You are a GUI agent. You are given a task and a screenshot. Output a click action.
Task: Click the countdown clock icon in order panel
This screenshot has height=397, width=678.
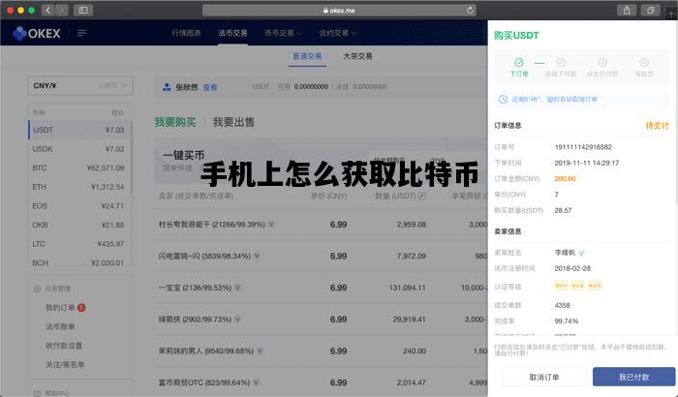(503, 99)
